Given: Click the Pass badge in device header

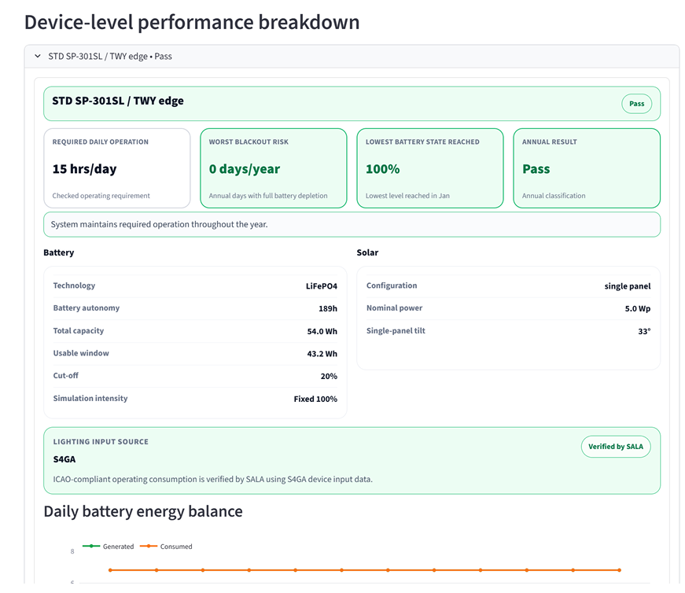Looking at the screenshot, I should click(636, 104).
